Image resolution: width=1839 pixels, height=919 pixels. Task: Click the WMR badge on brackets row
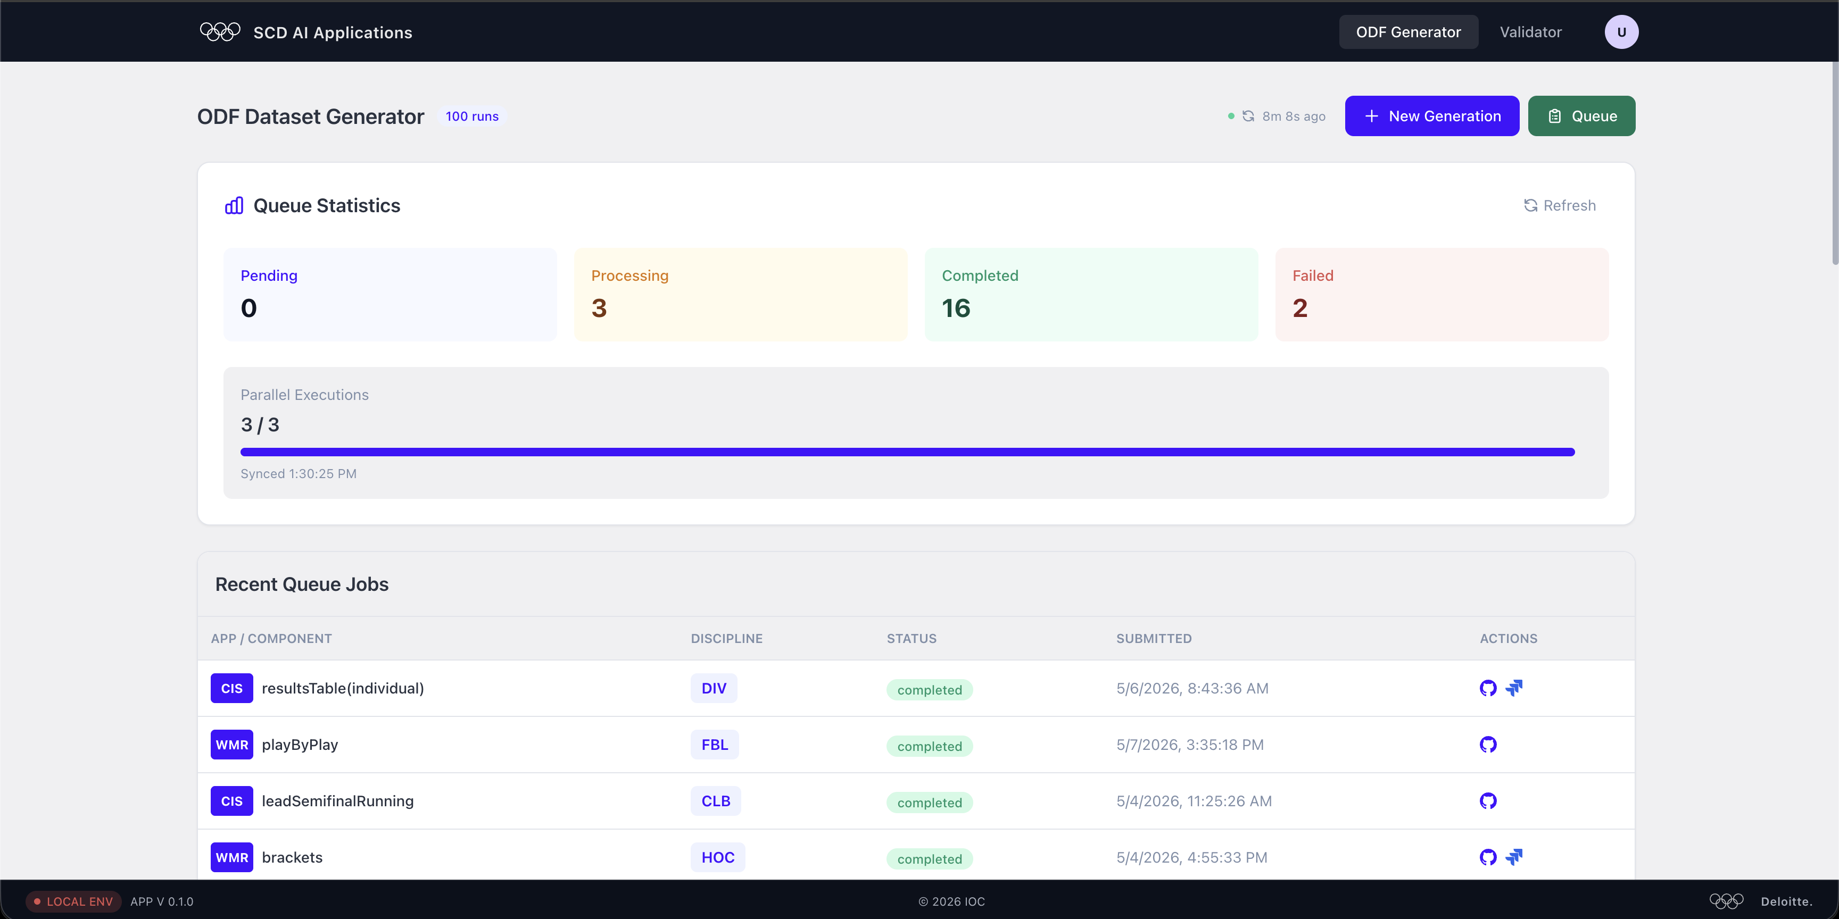pyautogui.click(x=231, y=858)
